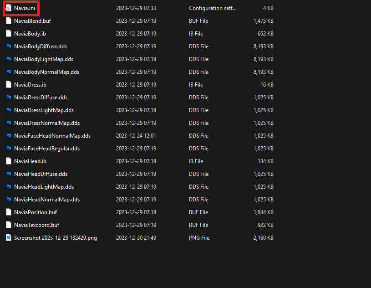
Task: Click the file icon of NaviaHead.ib
Action: click(9, 161)
